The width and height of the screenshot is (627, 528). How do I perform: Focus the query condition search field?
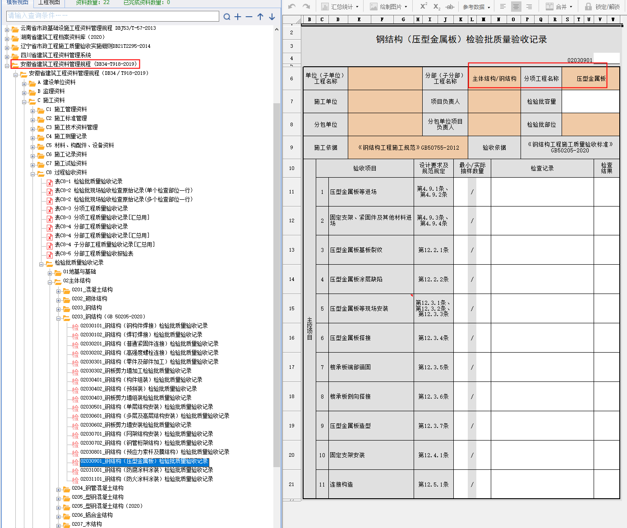click(113, 16)
